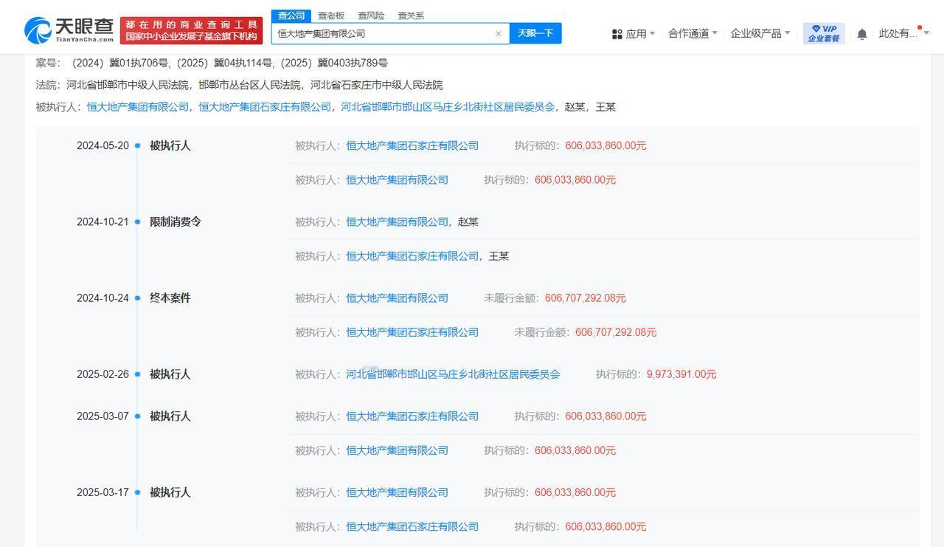The height and width of the screenshot is (547, 944).
Task: Select the 查关系 tab
Action: pyautogui.click(x=411, y=16)
